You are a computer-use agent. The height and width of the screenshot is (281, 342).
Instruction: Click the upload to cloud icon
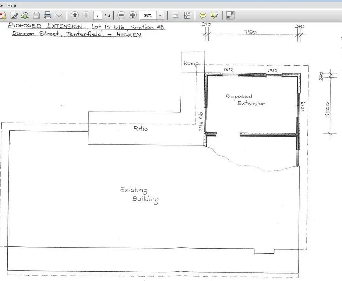click(x=25, y=15)
